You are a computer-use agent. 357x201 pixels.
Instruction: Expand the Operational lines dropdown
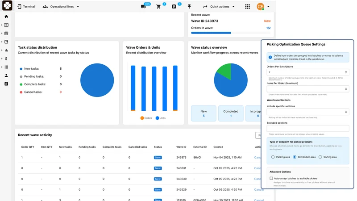(61, 7)
